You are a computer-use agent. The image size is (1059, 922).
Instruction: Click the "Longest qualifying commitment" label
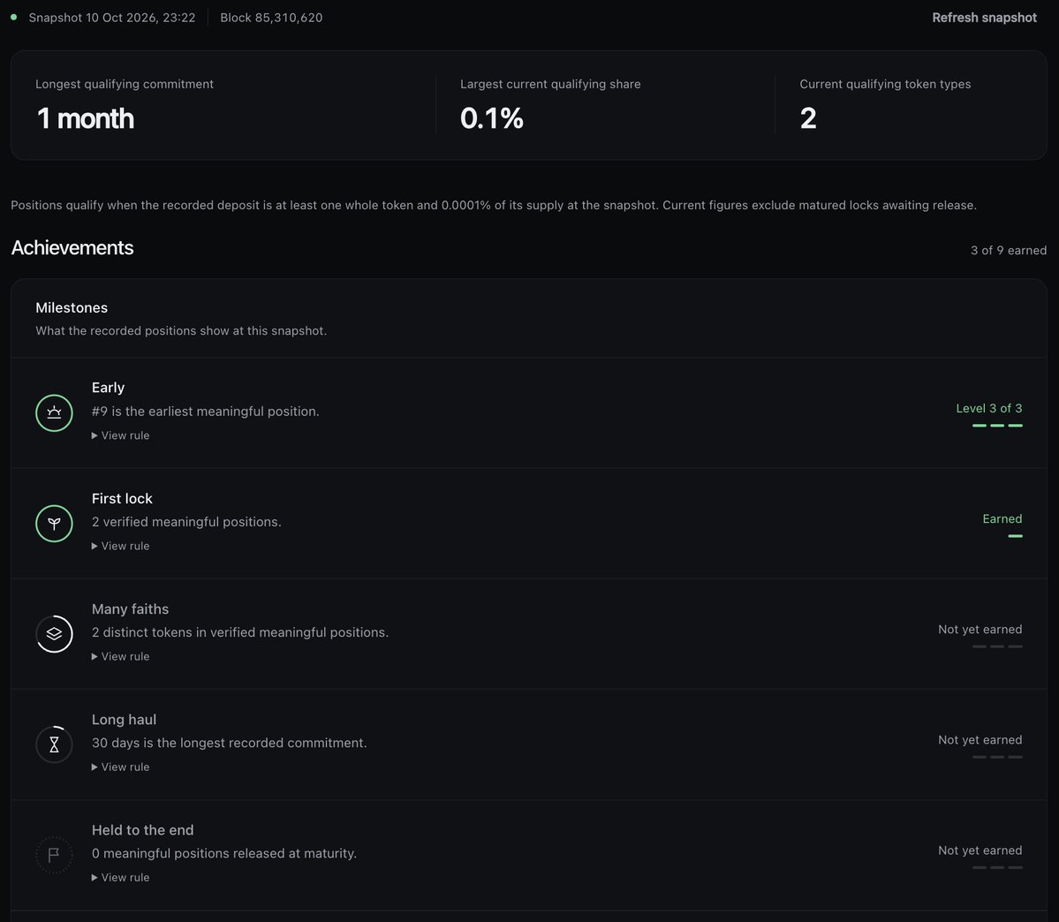[x=125, y=85]
